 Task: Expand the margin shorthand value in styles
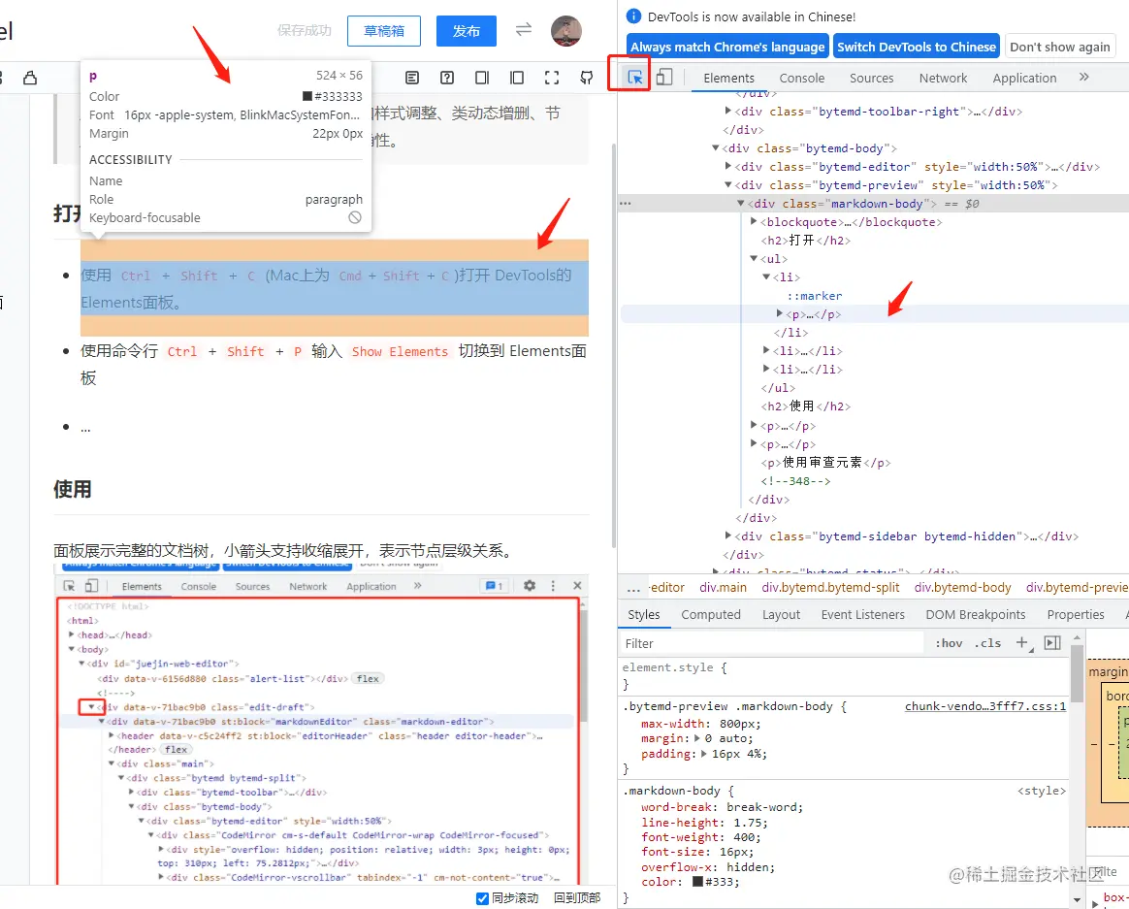(696, 738)
